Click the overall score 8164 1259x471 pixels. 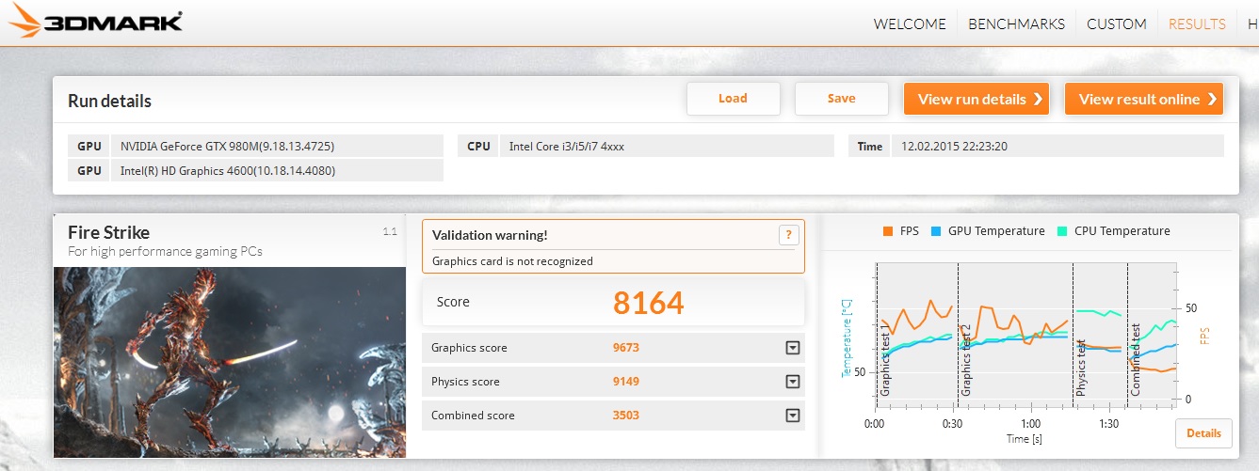[x=648, y=303]
